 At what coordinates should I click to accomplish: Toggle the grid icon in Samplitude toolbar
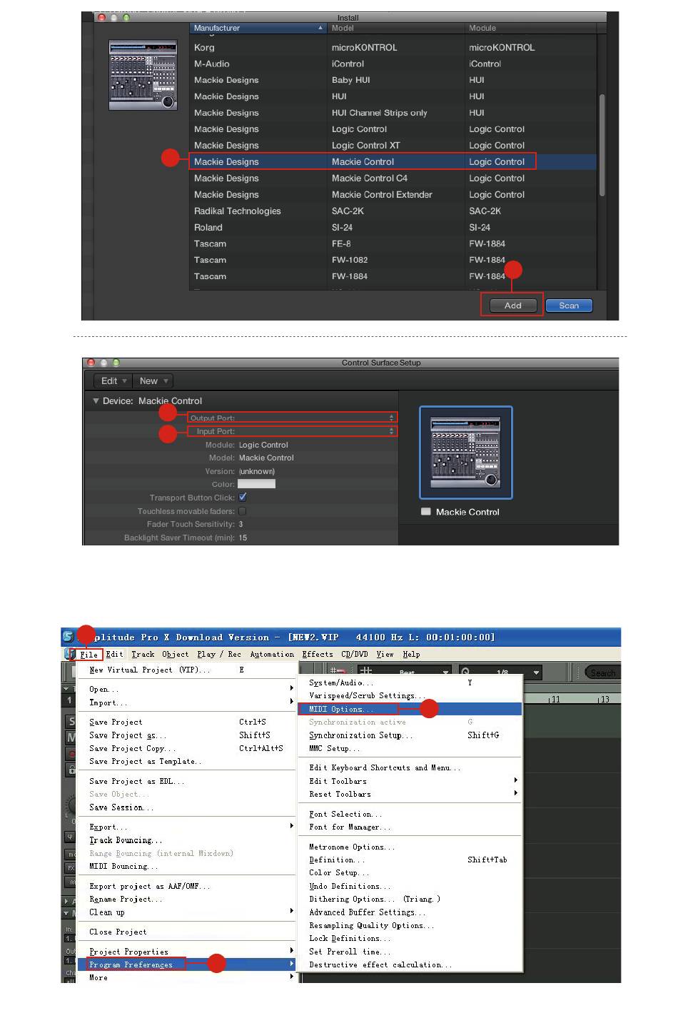[x=365, y=672]
